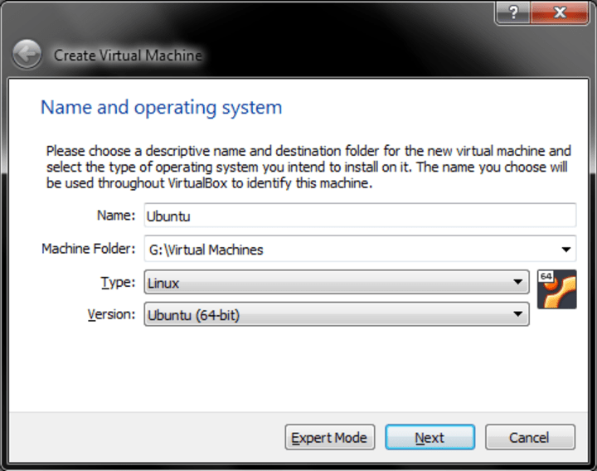The image size is (597, 471).
Task: Click the 'Name:' label
Action: tap(116, 216)
